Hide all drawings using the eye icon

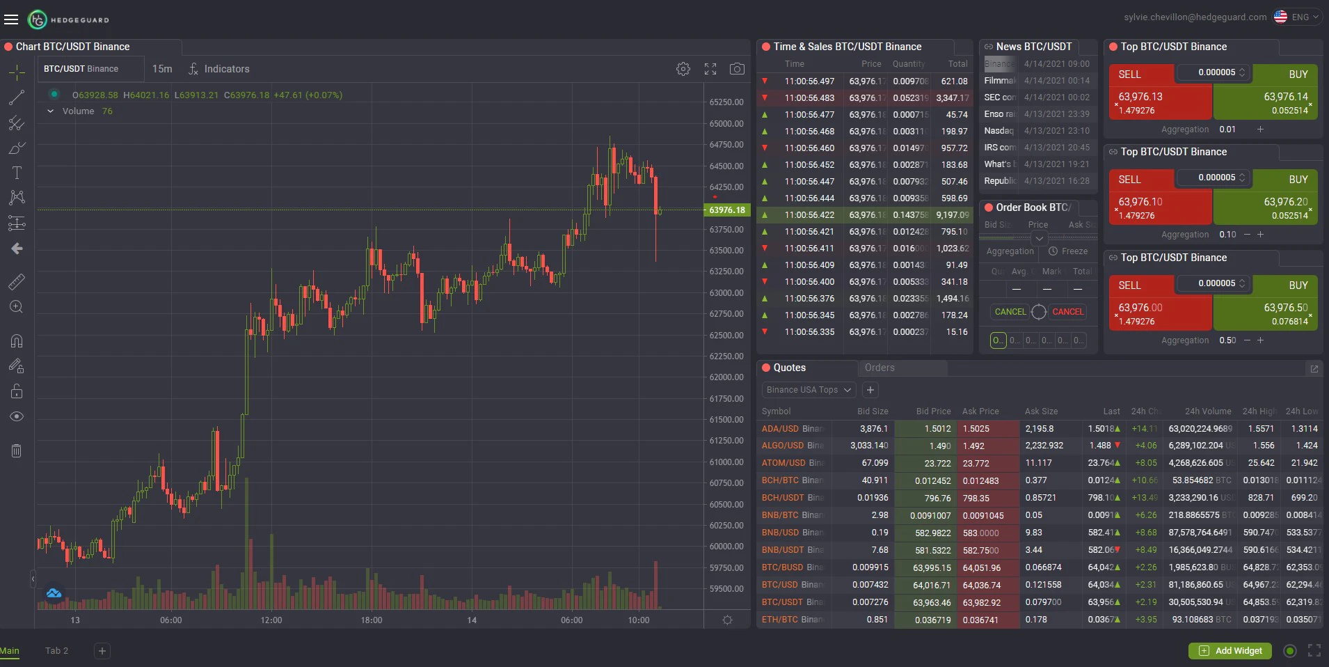coord(16,416)
